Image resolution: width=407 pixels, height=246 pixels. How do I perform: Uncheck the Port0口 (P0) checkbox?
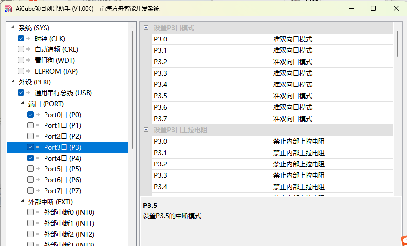click(30, 114)
